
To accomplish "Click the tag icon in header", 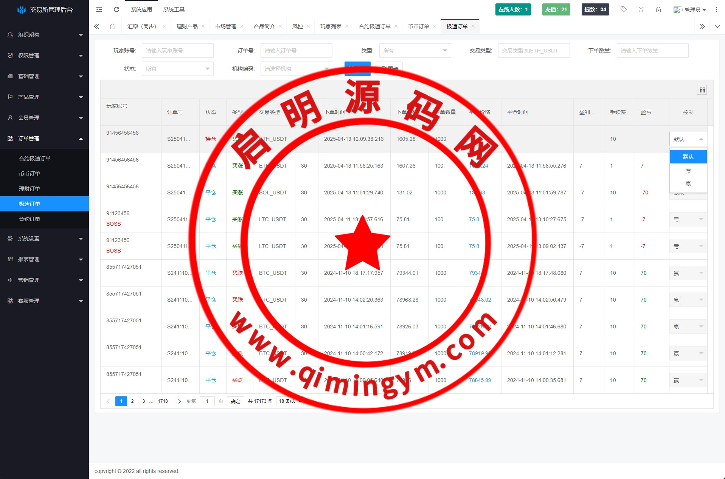I will 623,9.
